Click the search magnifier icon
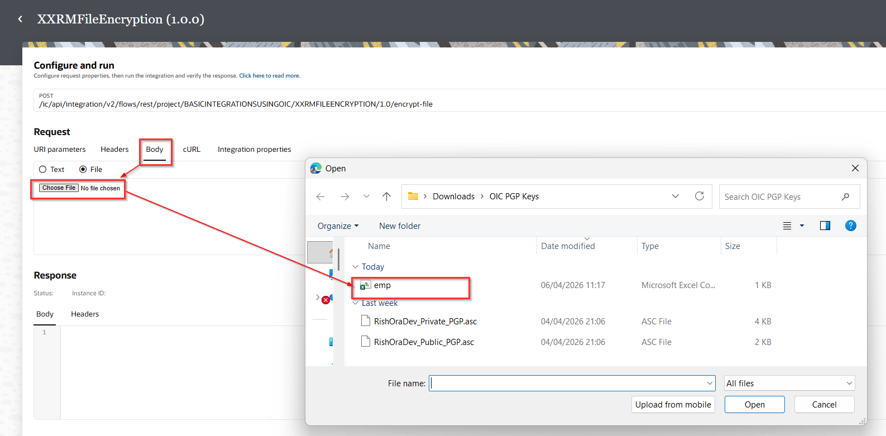 coord(845,197)
